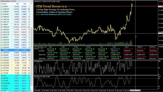The width and height of the screenshot is (163, 92).
Task: Select the USDSEK symbol name
Action: click(6, 55)
